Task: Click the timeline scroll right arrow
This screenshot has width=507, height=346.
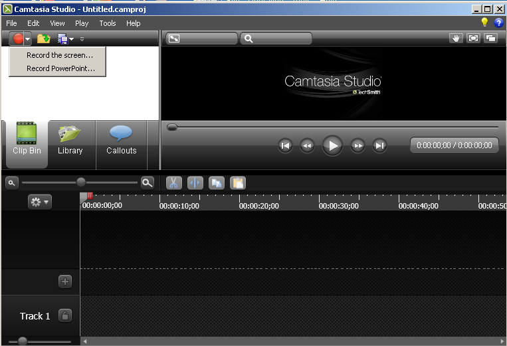Action: click(x=502, y=341)
